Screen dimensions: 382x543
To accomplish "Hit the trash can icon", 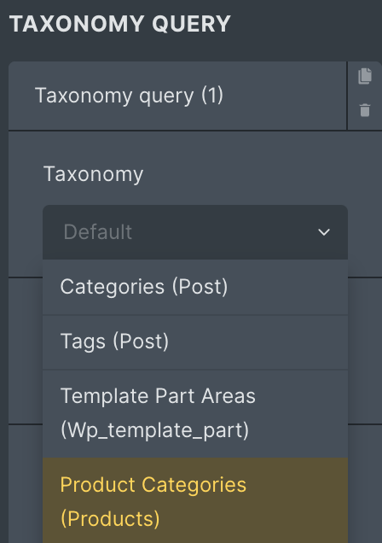I will click(365, 110).
